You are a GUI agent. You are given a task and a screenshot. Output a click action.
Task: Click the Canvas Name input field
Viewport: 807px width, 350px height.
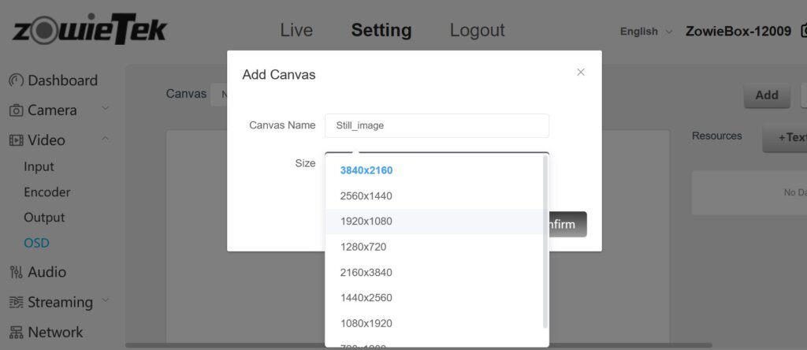437,125
